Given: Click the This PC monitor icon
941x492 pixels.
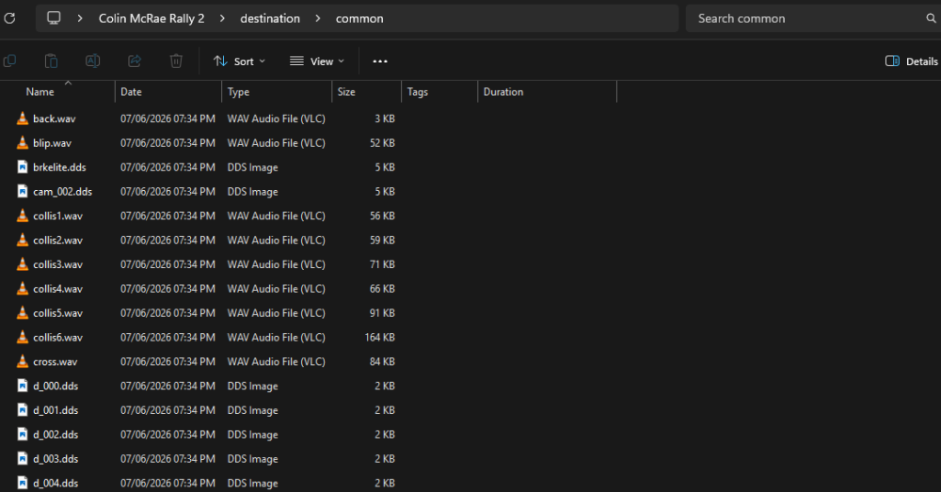Looking at the screenshot, I should coord(54,18).
